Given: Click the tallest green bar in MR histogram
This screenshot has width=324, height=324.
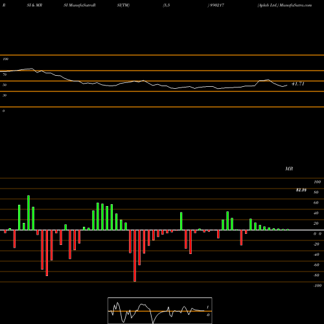Looking at the screenshot, I should pyautogui.click(x=29, y=213).
